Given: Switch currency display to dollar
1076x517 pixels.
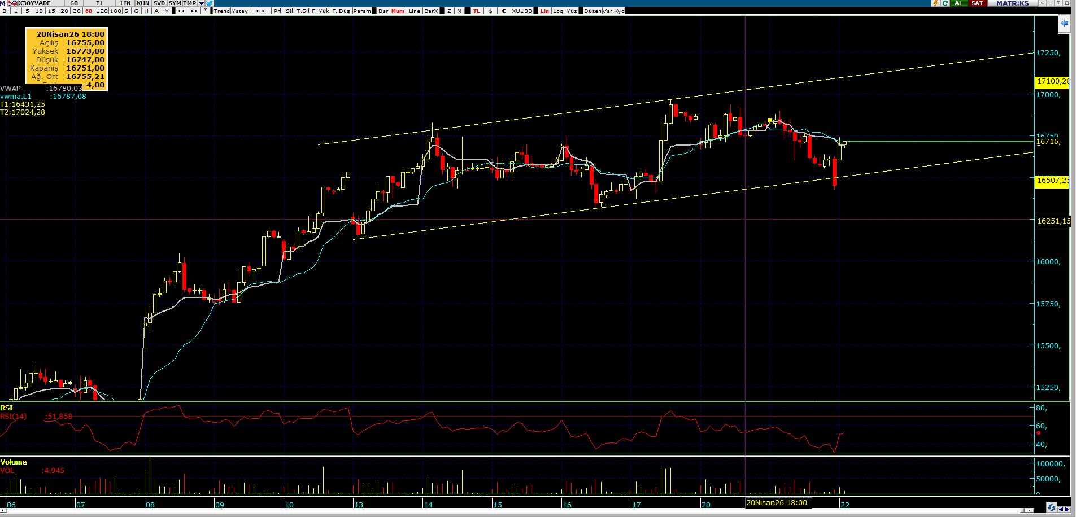Looking at the screenshot, I should pos(490,11).
